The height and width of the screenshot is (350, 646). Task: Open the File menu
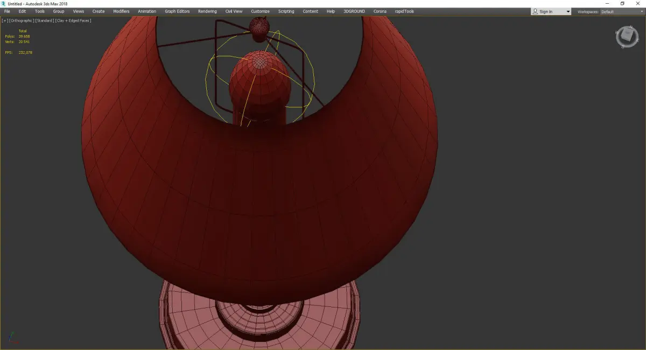pos(7,11)
